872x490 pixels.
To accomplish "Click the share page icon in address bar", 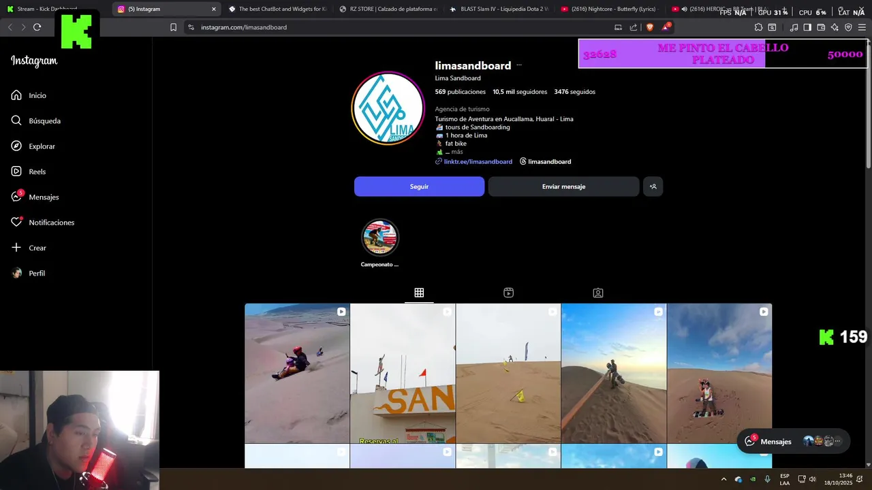I will (634, 27).
